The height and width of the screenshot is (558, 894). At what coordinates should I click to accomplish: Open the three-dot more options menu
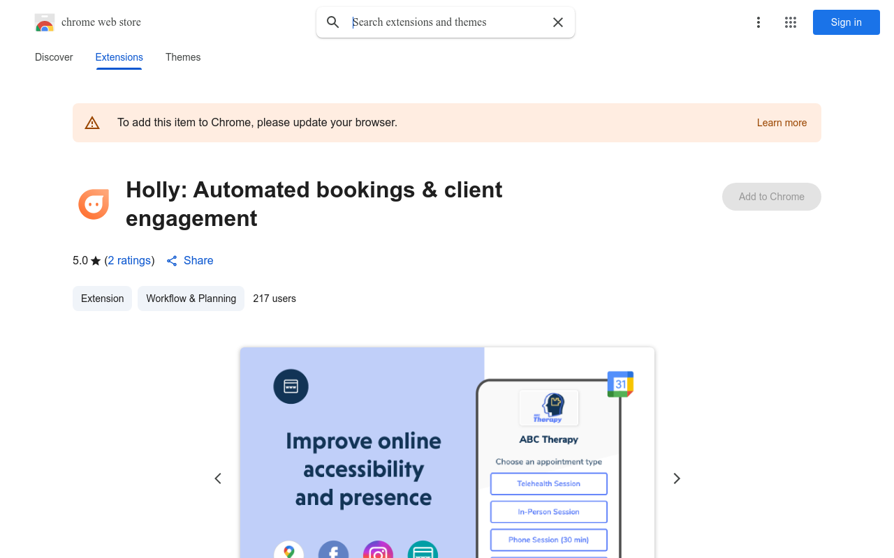[x=759, y=22]
